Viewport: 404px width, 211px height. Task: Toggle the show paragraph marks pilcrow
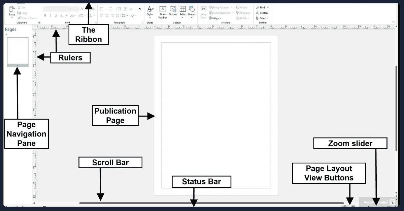click(x=140, y=9)
